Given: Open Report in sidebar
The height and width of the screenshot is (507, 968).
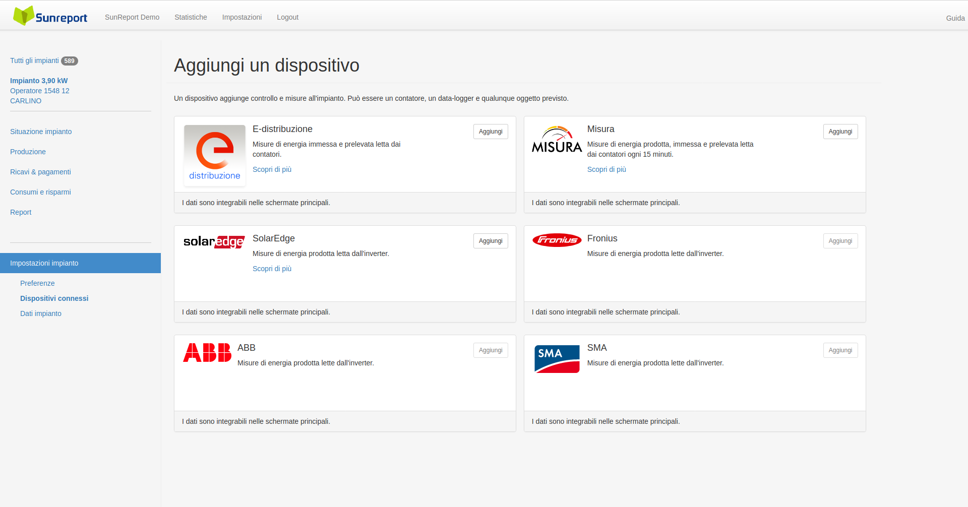Looking at the screenshot, I should pos(21,212).
